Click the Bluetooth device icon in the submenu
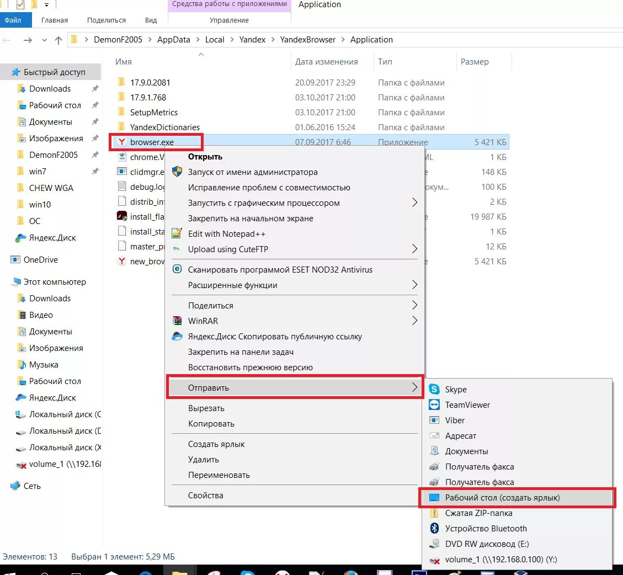Viewport: 623px width, 575px height. (434, 528)
